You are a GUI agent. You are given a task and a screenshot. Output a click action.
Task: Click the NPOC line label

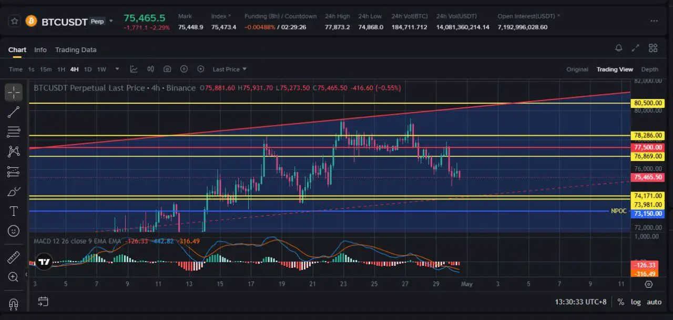(618, 211)
